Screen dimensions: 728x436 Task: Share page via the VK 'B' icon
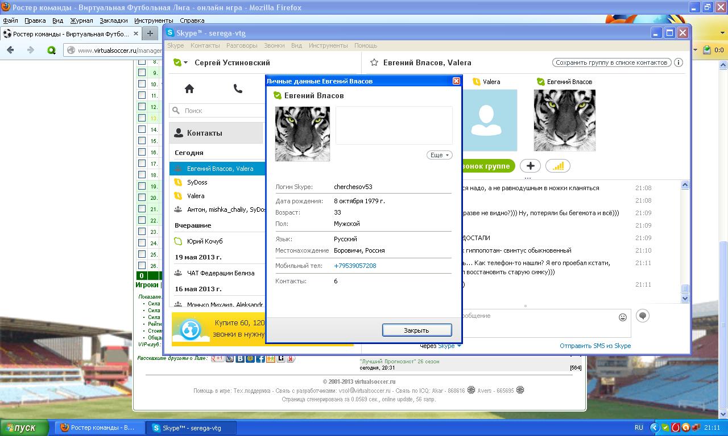(240, 359)
